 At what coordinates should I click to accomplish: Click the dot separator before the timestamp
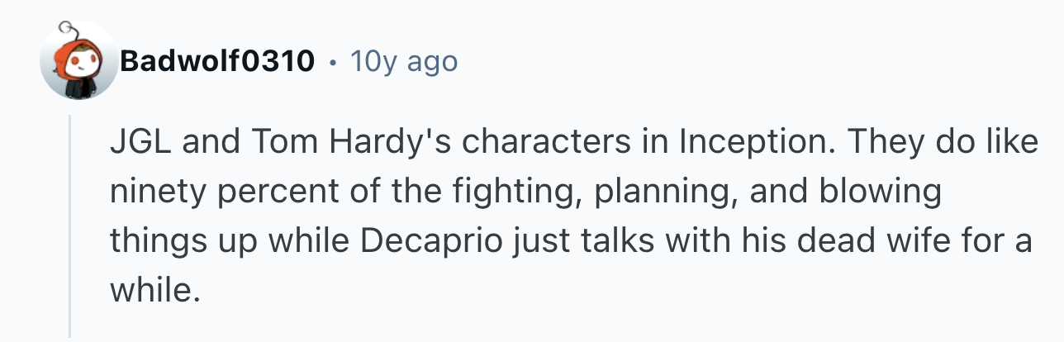point(332,62)
